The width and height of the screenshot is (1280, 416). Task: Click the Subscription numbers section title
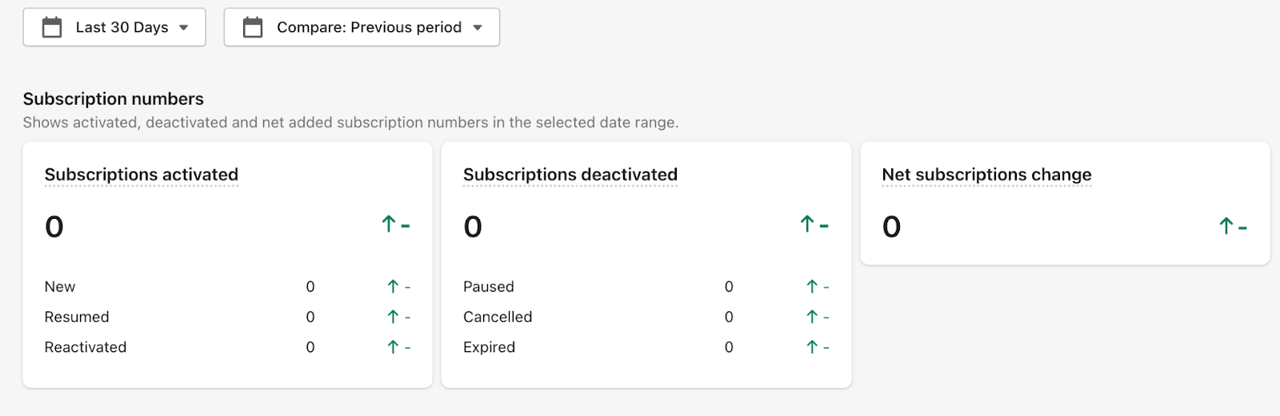[x=114, y=99]
